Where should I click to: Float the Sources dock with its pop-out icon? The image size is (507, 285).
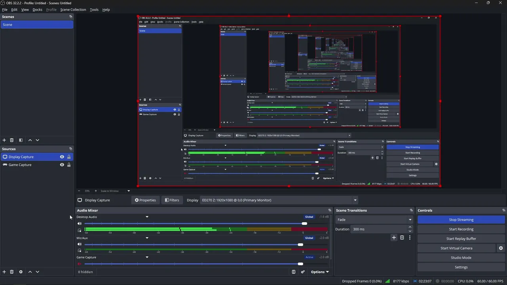tap(71, 149)
